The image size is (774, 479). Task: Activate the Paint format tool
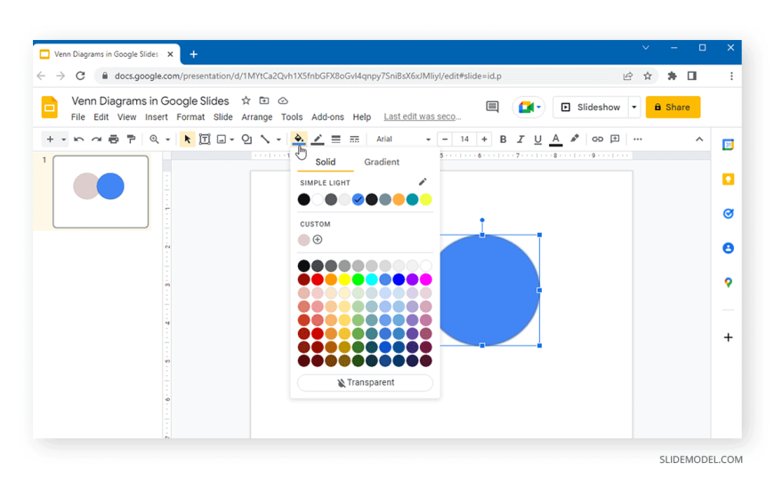(x=132, y=140)
